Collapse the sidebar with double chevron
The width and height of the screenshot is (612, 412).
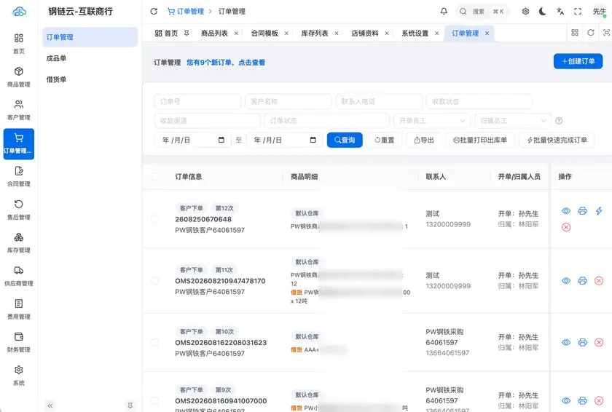[x=50, y=405]
